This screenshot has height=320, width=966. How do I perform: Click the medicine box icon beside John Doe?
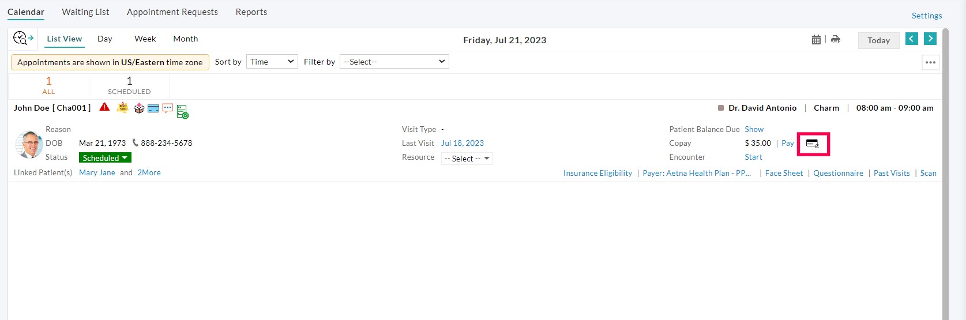(138, 108)
